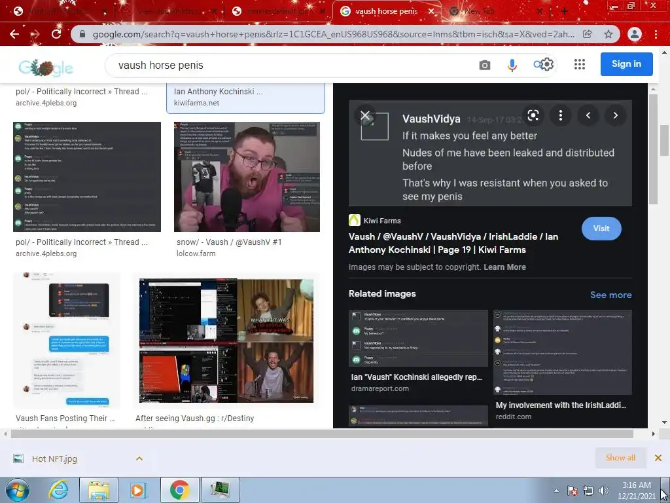The image size is (670, 503).
Task: Open the Chrome profile avatar
Action: 635,34
